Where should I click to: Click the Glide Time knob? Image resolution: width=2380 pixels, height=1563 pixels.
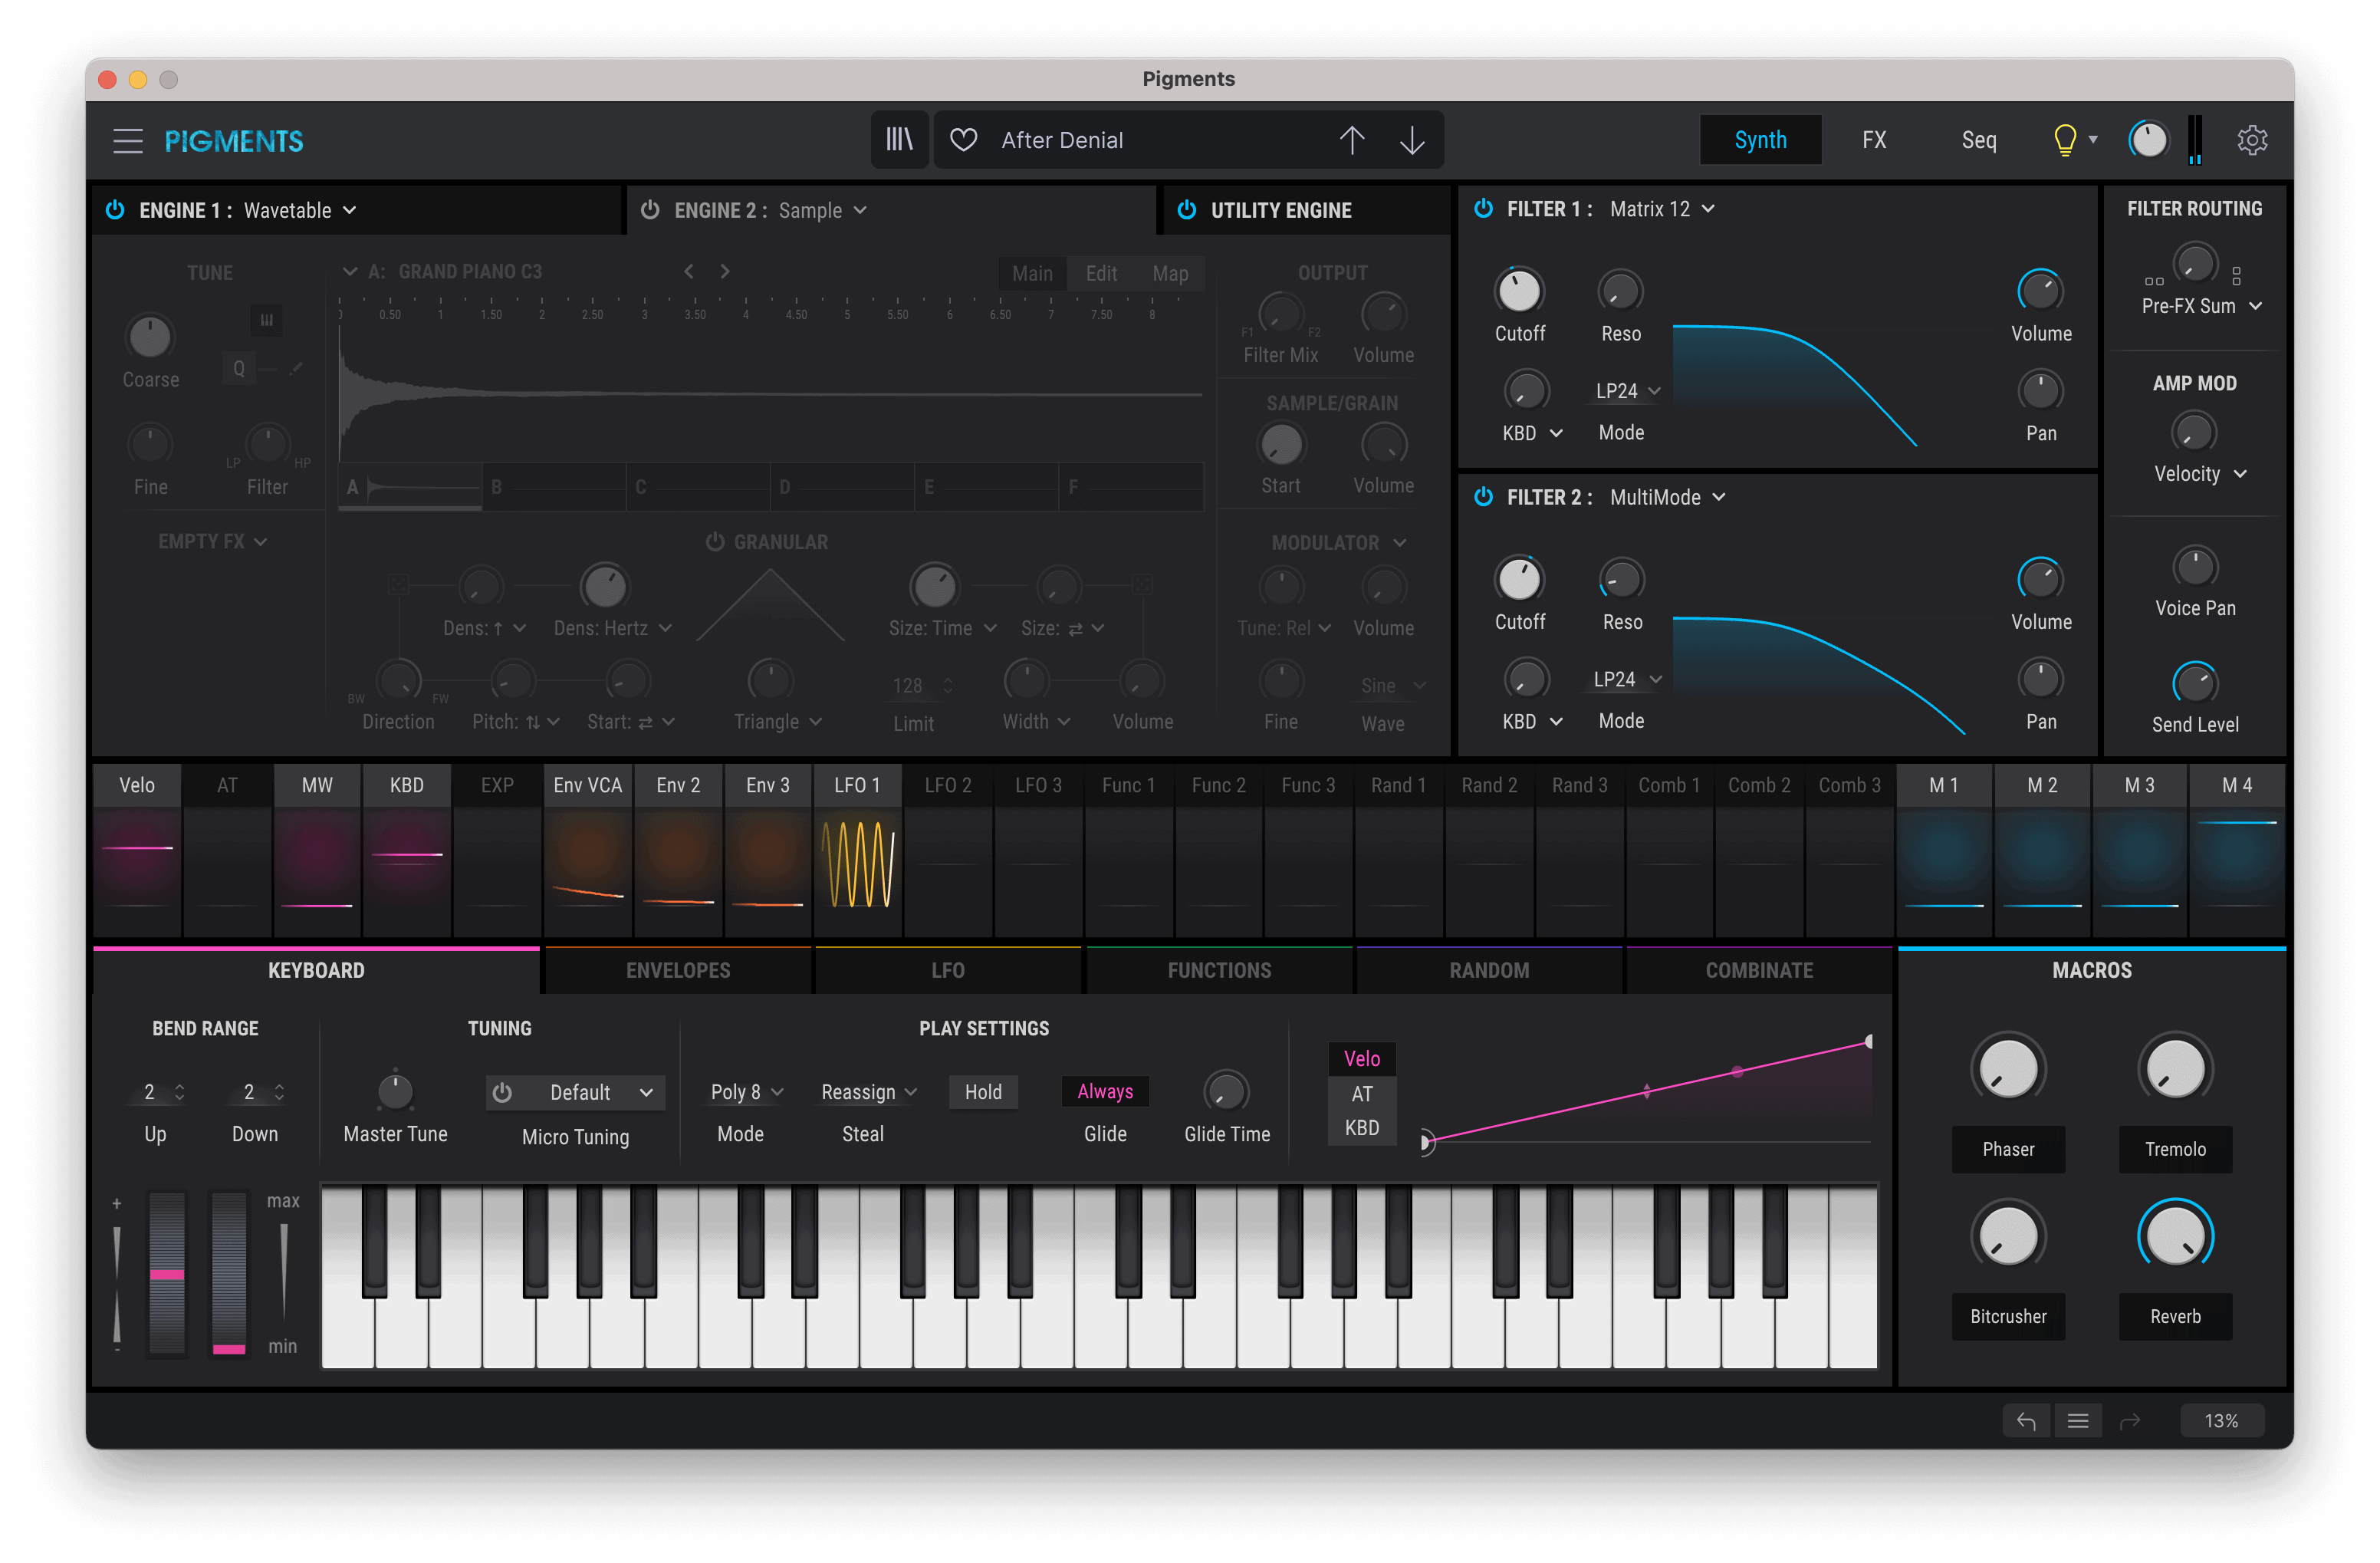coord(1226,1091)
